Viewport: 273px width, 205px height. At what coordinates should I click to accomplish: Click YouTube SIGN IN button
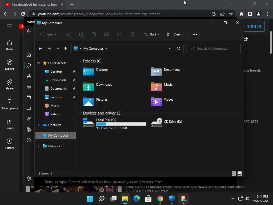coord(254,26)
